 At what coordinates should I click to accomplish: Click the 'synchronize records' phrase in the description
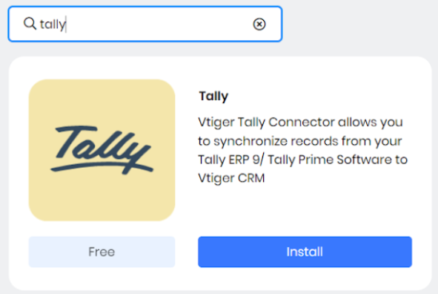click(276, 141)
